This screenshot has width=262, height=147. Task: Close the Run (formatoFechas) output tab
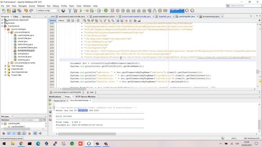[x=90, y=100]
